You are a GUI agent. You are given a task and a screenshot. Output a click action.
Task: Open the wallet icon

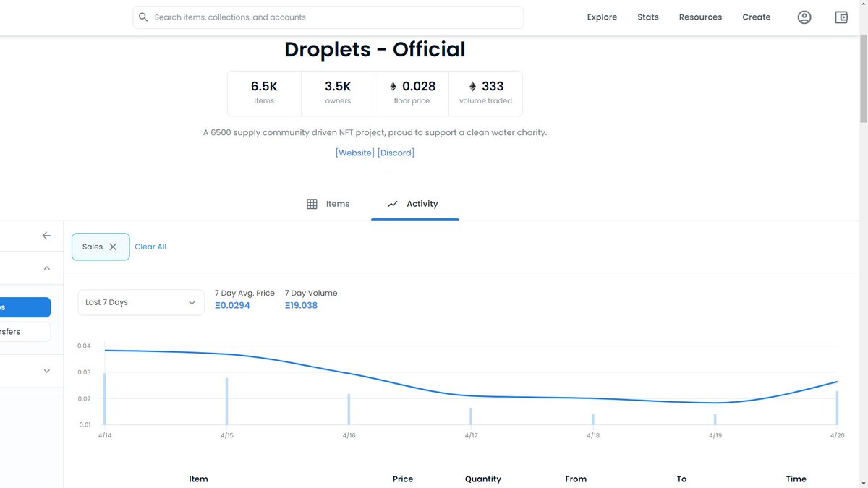pos(841,17)
